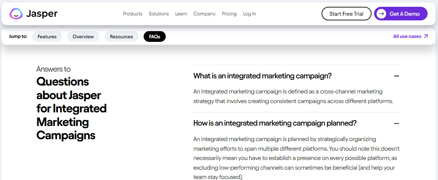Select the FAQs jump pill
The width and height of the screenshot is (438, 180).
click(x=155, y=37)
